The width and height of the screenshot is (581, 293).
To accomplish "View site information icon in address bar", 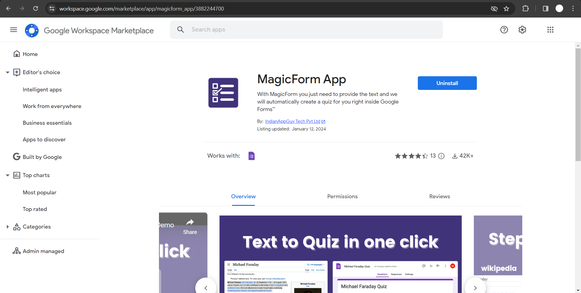I will point(52,8).
